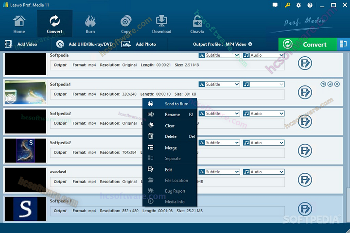The width and height of the screenshot is (350, 233).
Task: Switch to the Convert module
Action: [x=54, y=24]
